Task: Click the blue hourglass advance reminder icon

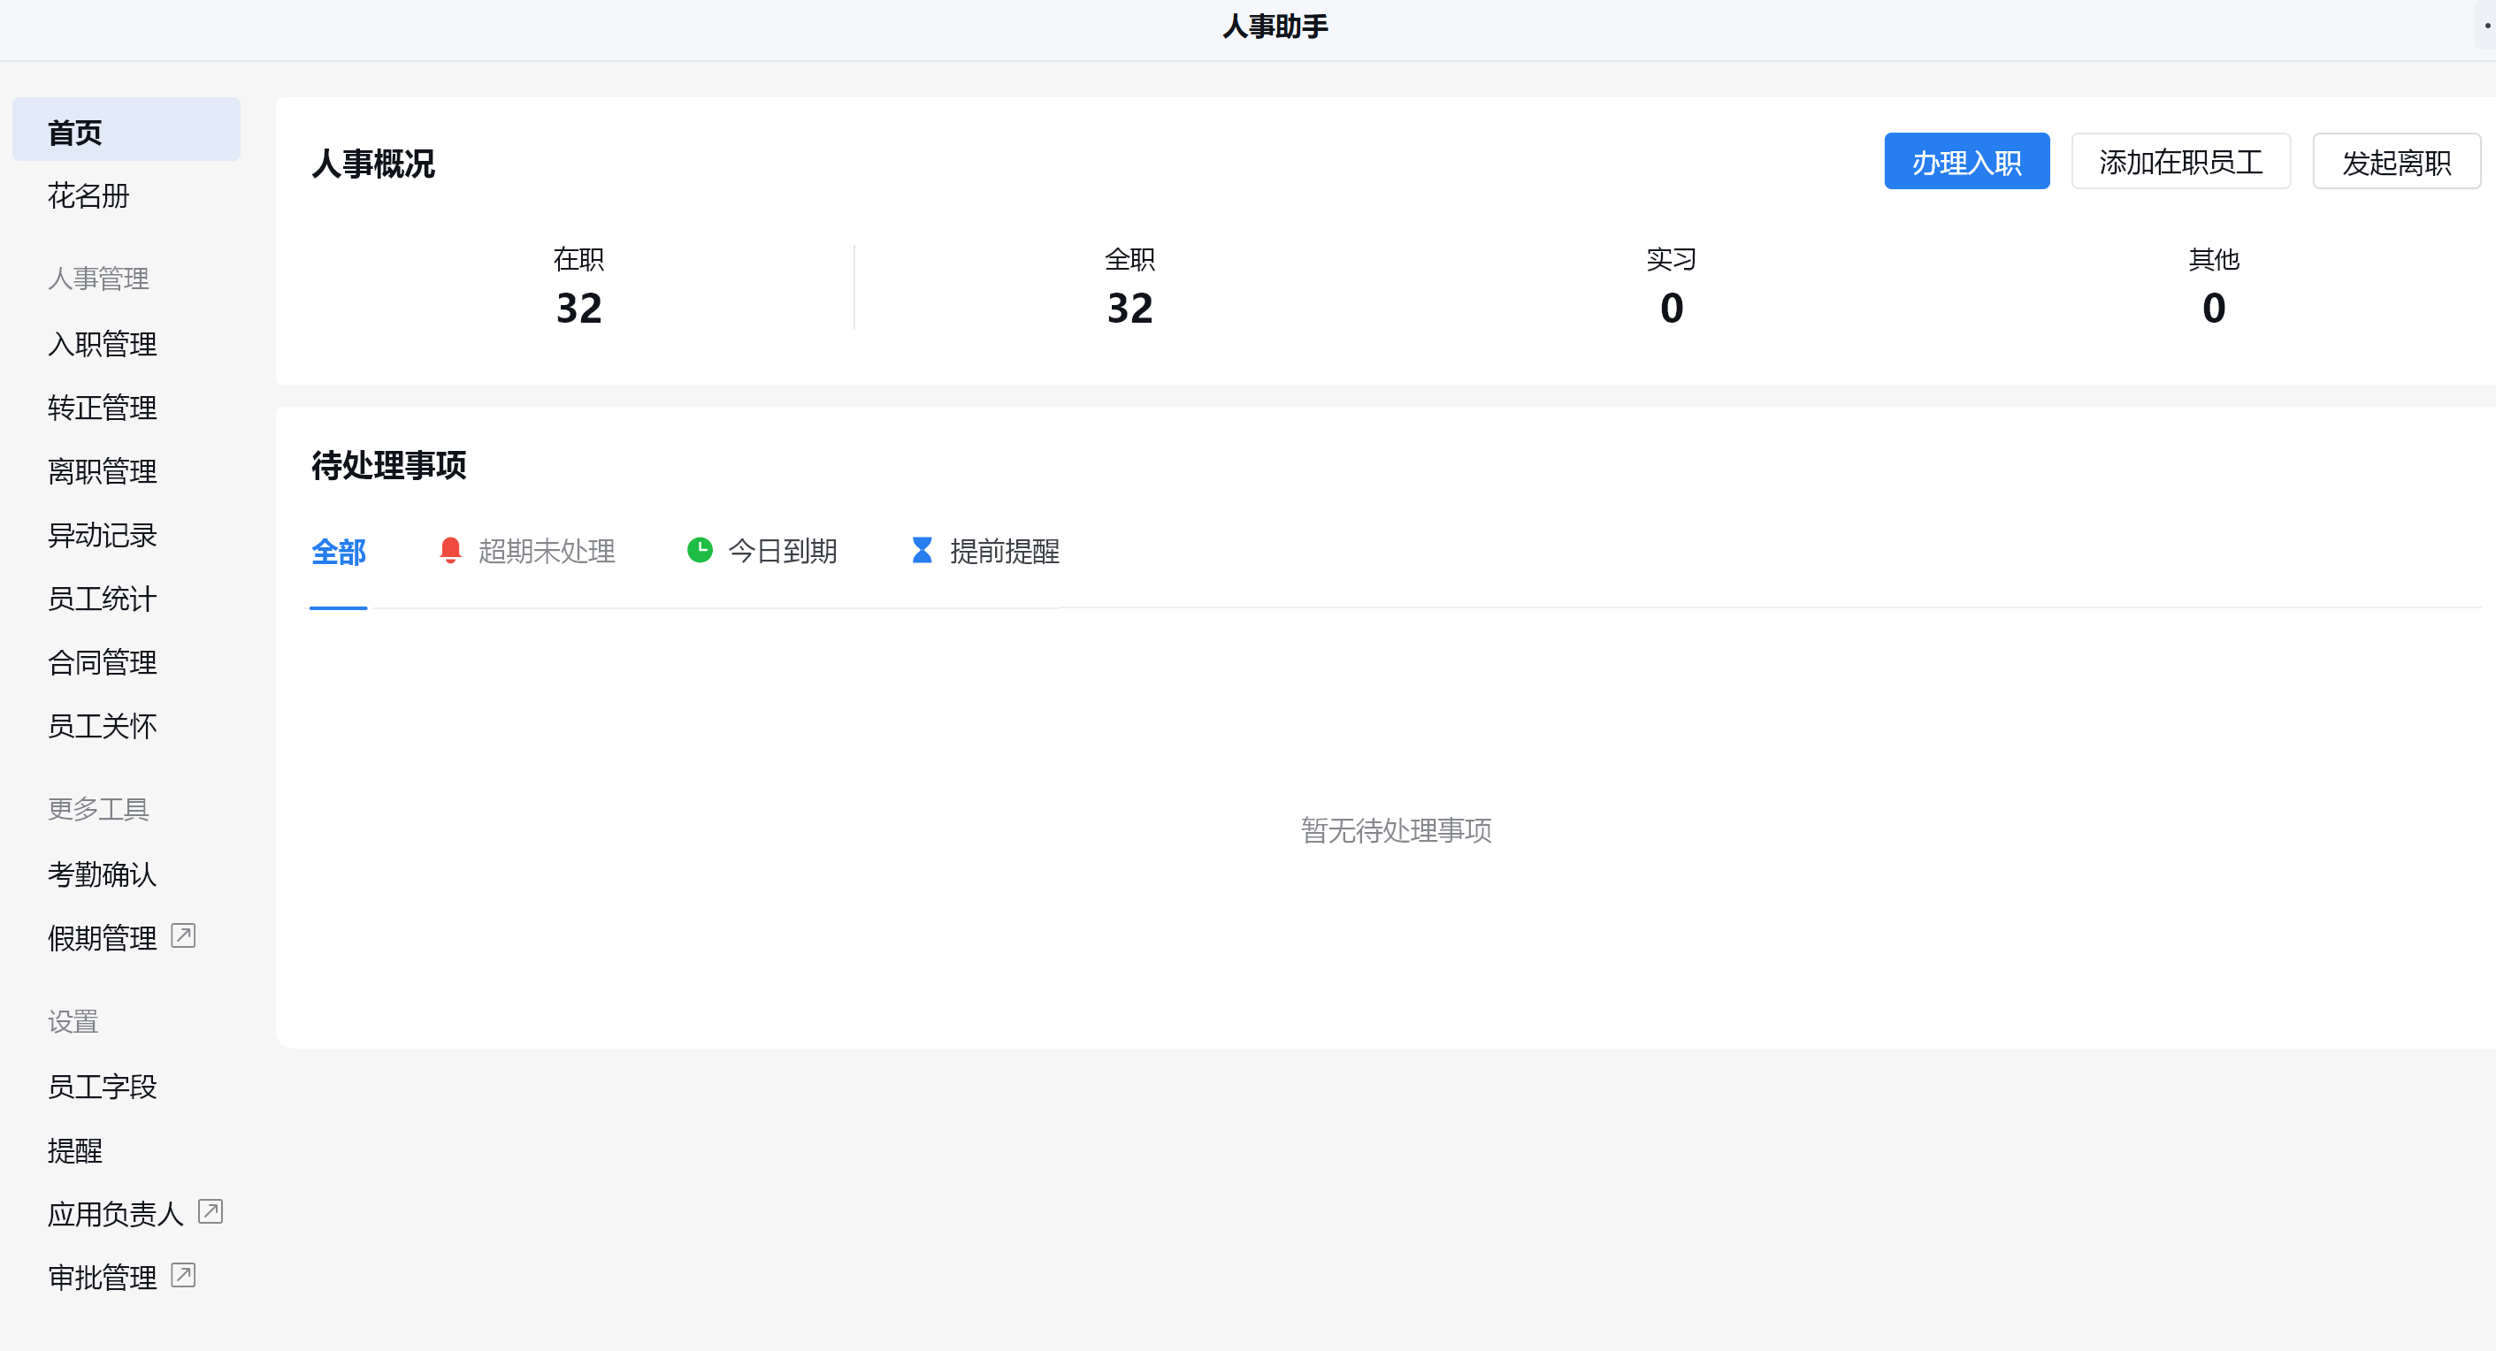Action: [x=923, y=550]
